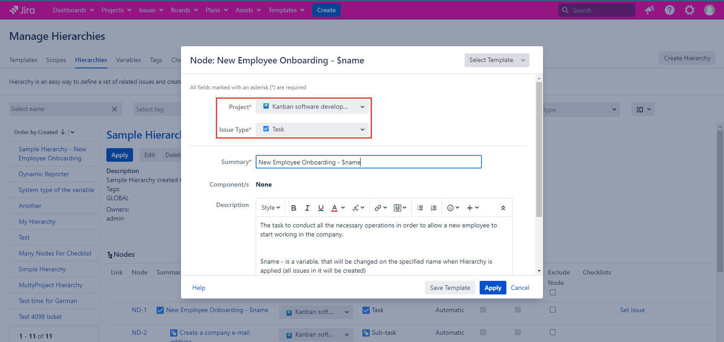Check Exclude Node box for ND-1 row
Image resolution: width=724 pixels, height=342 pixels.
pyautogui.click(x=553, y=310)
